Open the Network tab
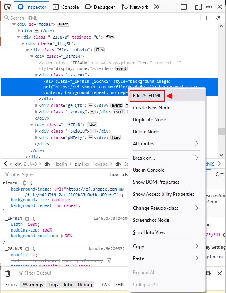 [134, 7]
